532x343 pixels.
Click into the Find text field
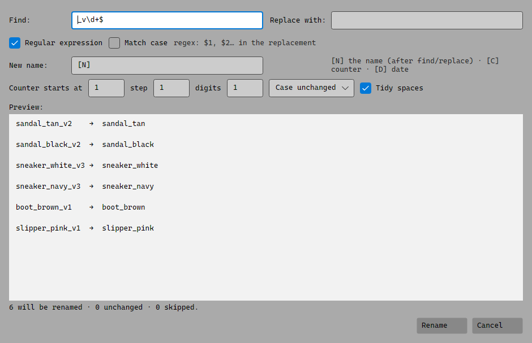click(167, 20)
